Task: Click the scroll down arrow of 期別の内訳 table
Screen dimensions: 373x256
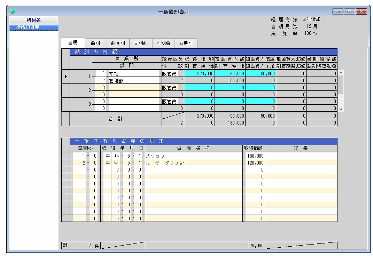Action: coord(341,109)
